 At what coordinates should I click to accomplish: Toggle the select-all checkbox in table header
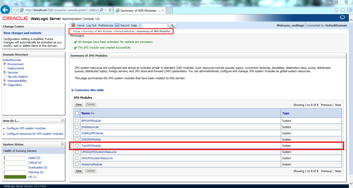coord(77,113)
